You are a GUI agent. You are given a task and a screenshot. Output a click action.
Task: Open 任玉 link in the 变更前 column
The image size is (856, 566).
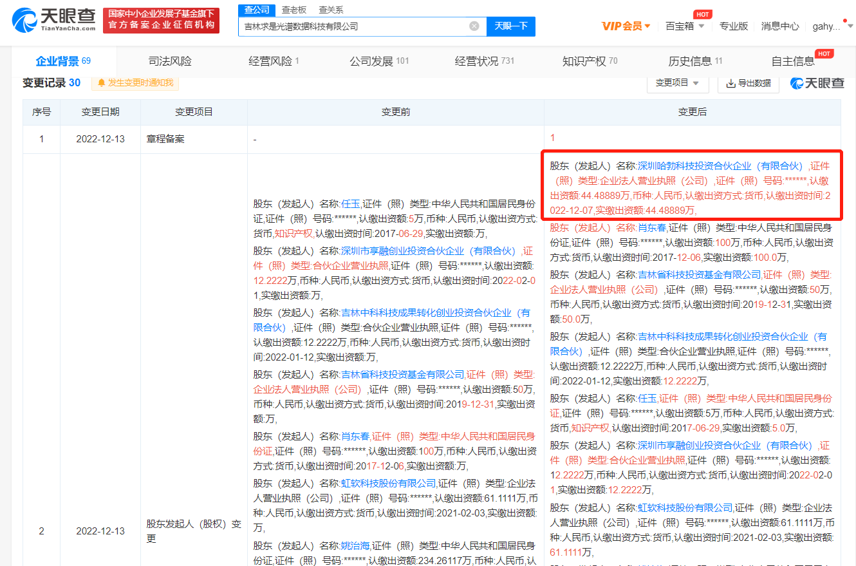[351, 203]
